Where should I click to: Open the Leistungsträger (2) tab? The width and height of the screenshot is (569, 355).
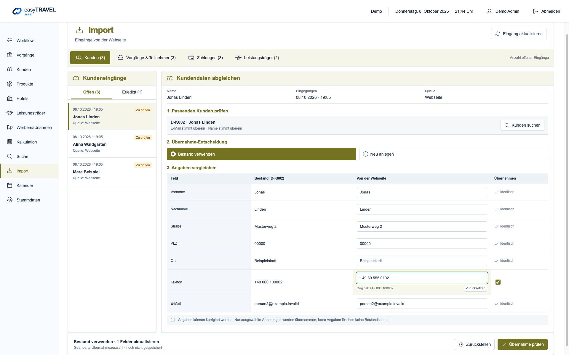pyautogui.click(x=257, y=58)
